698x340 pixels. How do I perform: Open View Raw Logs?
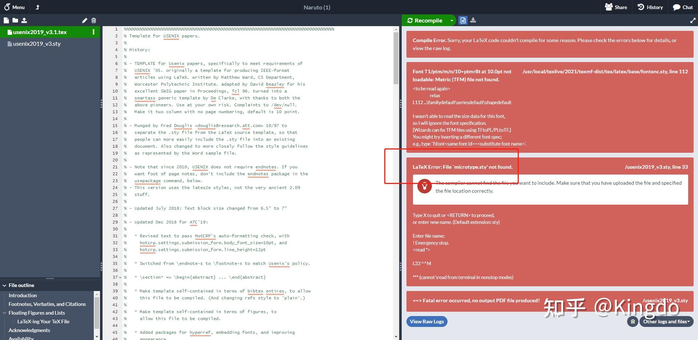click(x=426, y=321)
